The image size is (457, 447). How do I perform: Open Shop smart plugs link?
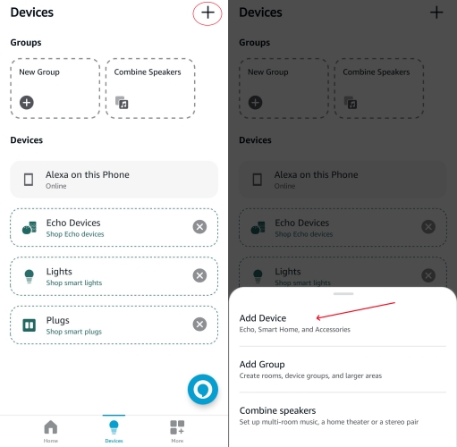point(74,332)
